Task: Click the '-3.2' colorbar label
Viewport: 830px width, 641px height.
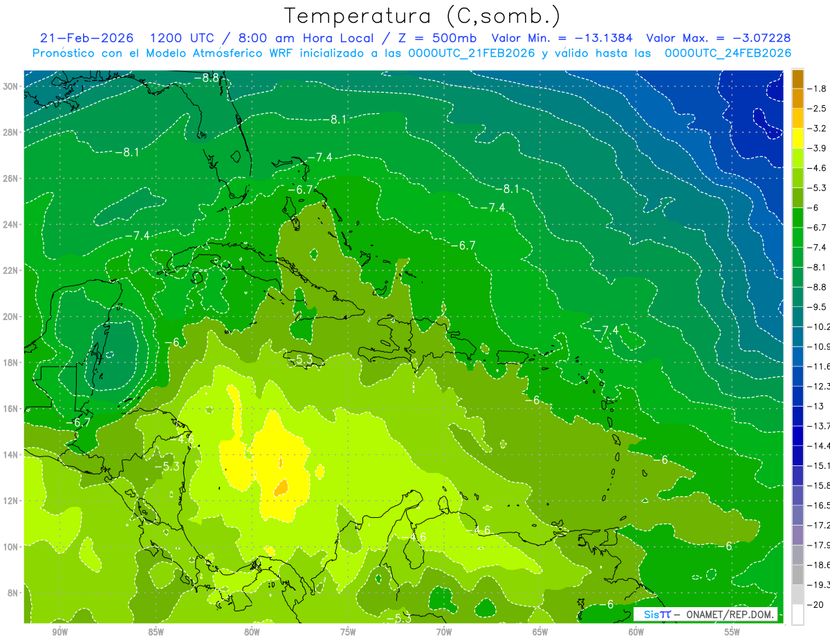Action: click(x=816, y=129)
